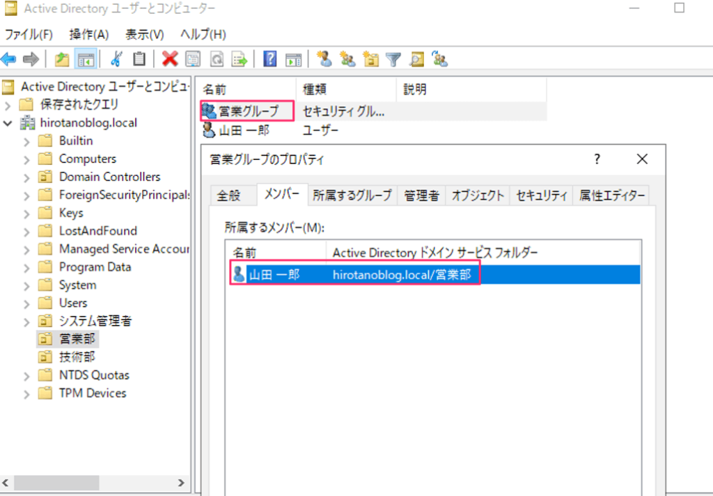Click the dialog's ? help button
This screenshot has height=496, width=713.
coord(597,159)
